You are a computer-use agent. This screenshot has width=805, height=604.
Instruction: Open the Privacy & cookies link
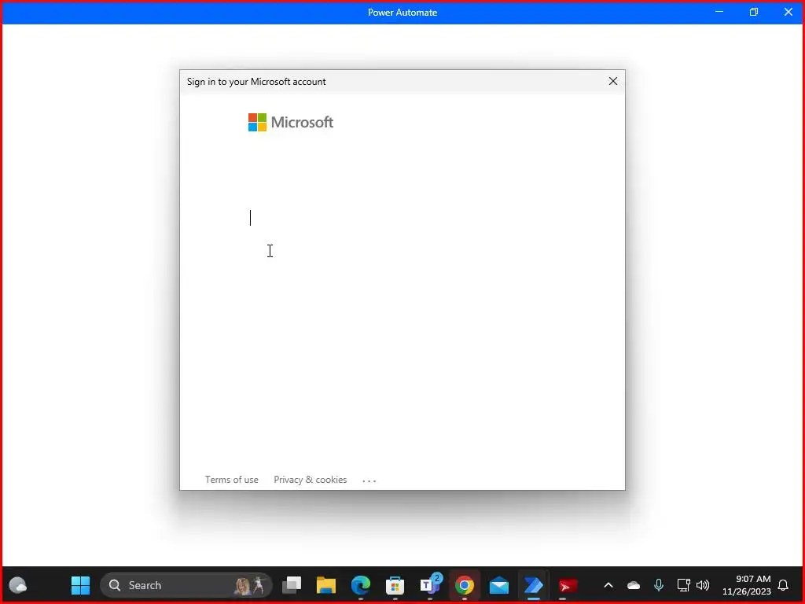(x=310, y=479)
